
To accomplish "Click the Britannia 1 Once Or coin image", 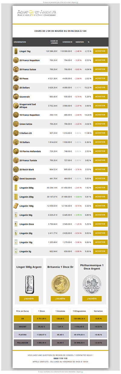I will [x=60, y=284].
